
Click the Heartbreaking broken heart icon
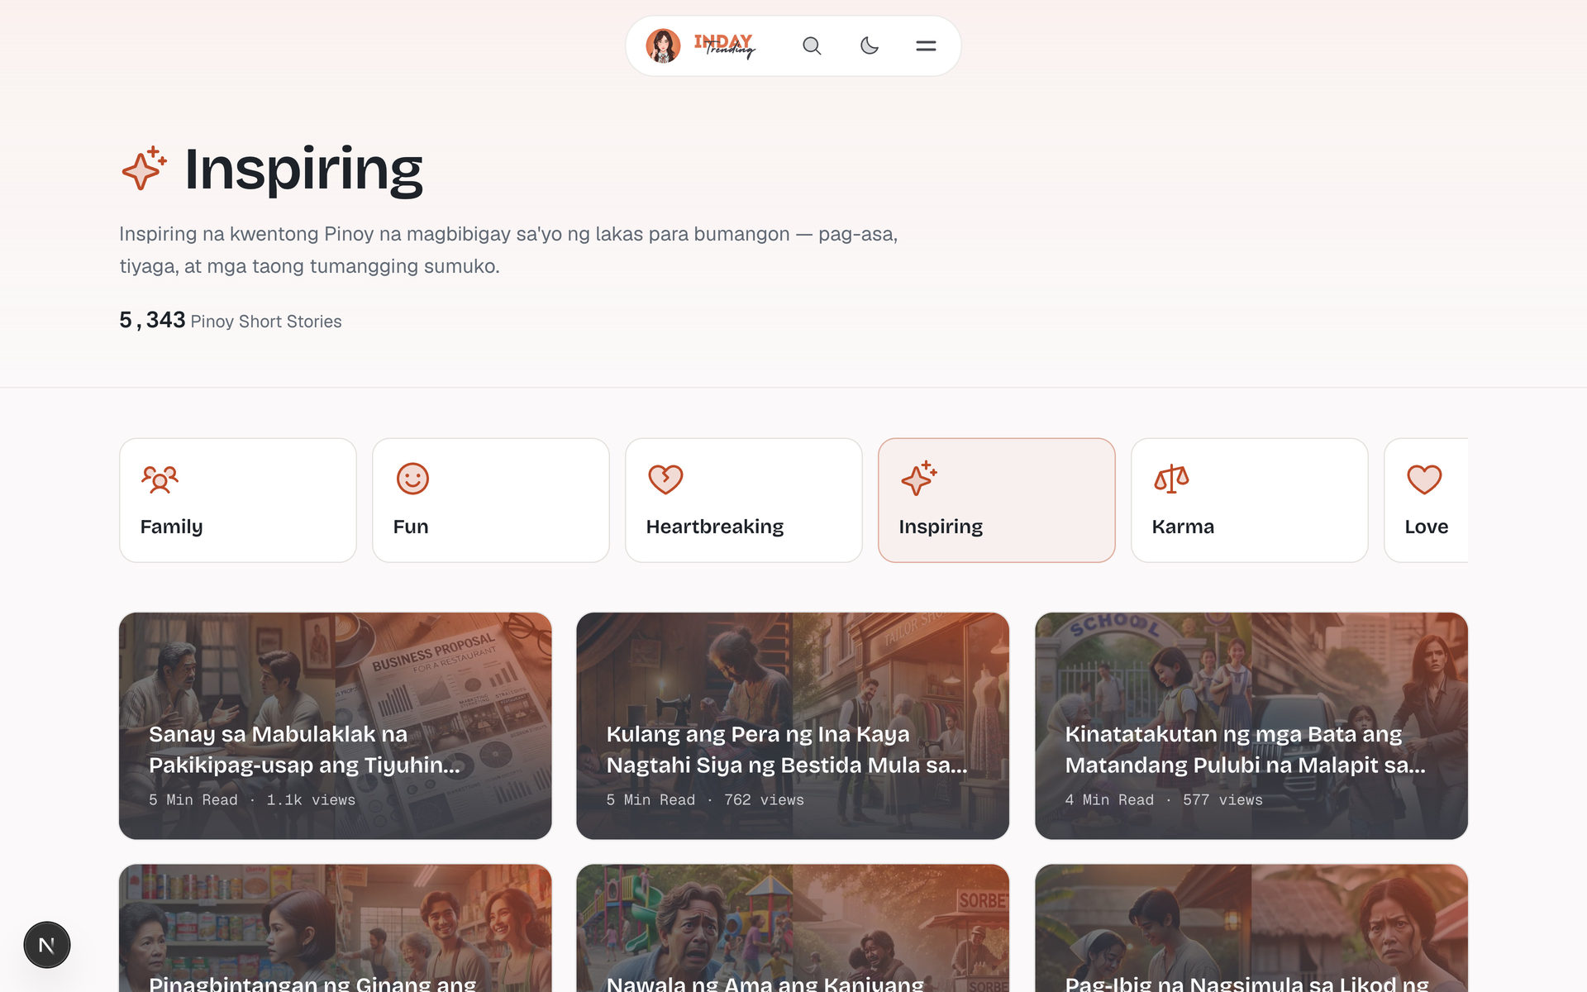(665, 479)
